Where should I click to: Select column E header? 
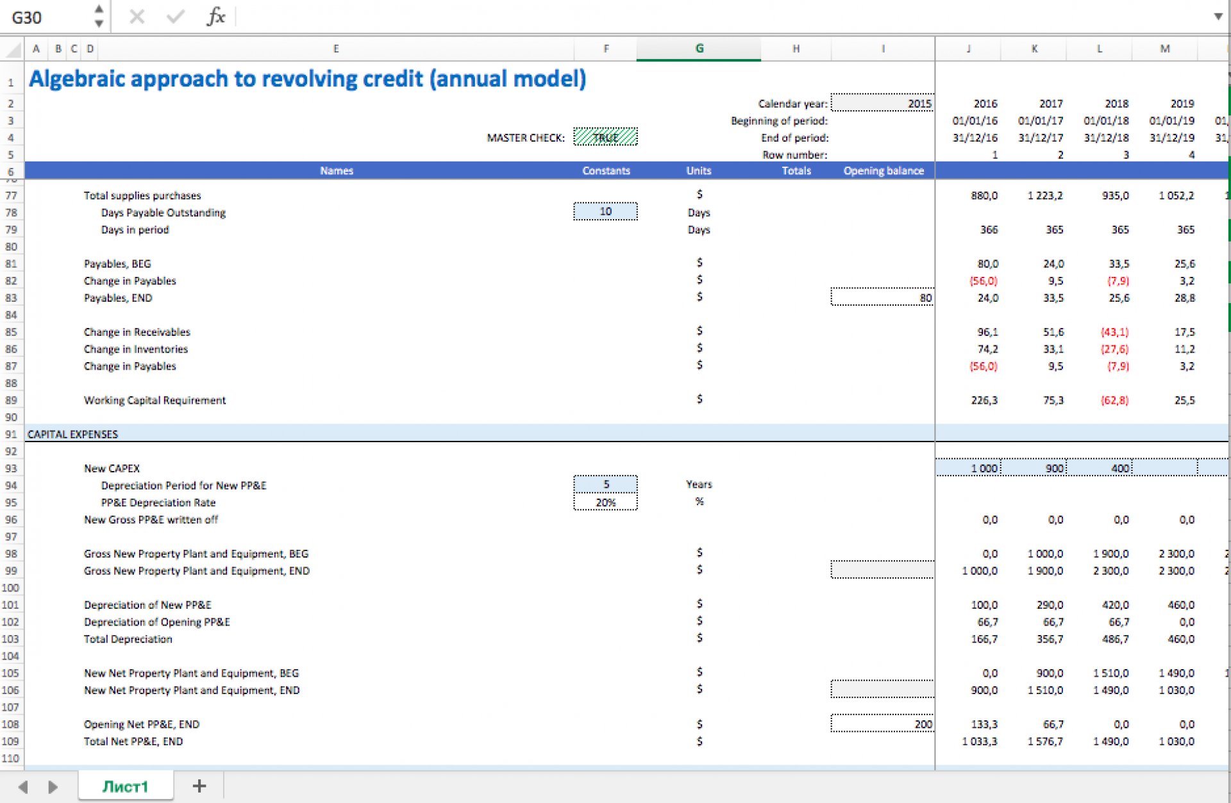pos(336,49)
